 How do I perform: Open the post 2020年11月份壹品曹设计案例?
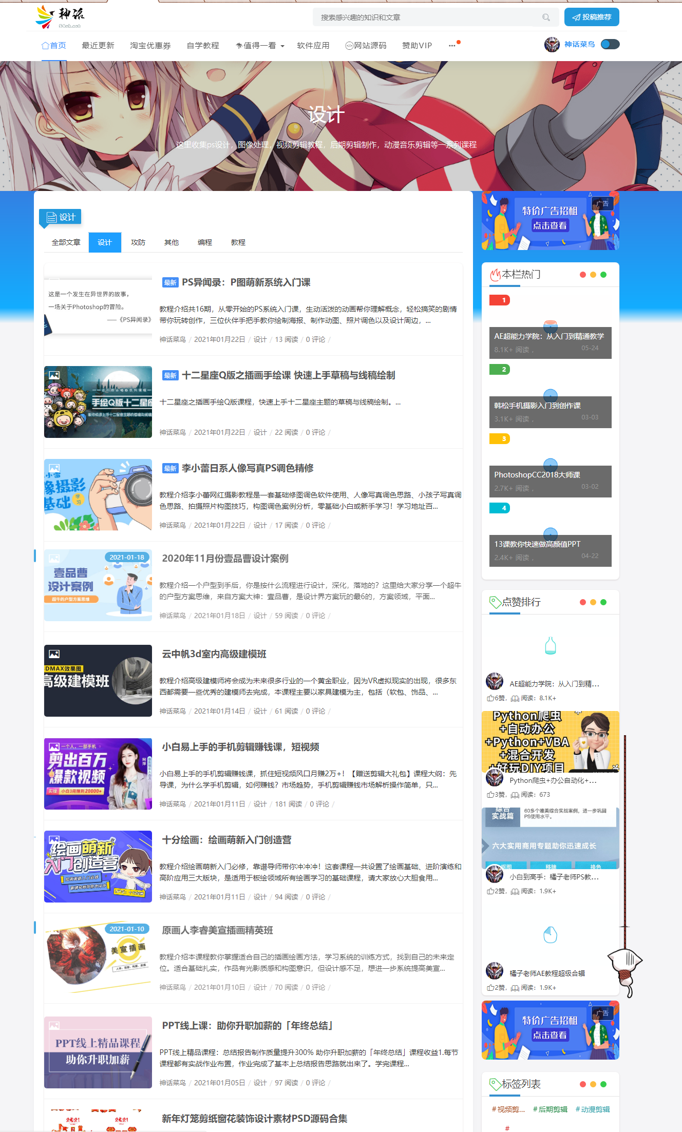[x=225, y=559]
